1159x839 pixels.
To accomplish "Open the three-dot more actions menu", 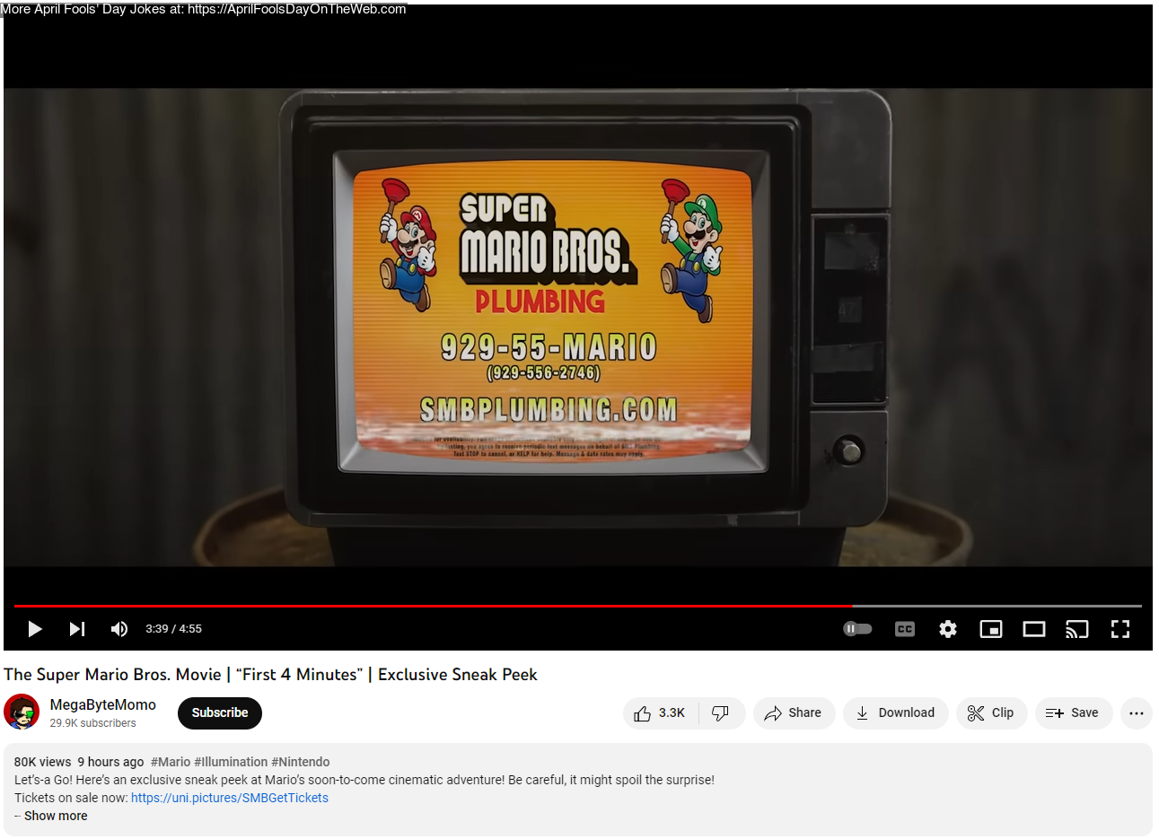I will pyautogui.click(x=1137, y=713).
